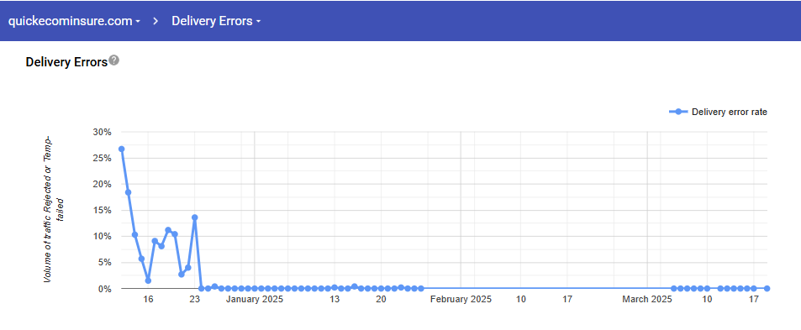This screenshot has height=330, width=801.
Task: Select the Delivery error rate legend entry
Action: [x=719, y=113]
